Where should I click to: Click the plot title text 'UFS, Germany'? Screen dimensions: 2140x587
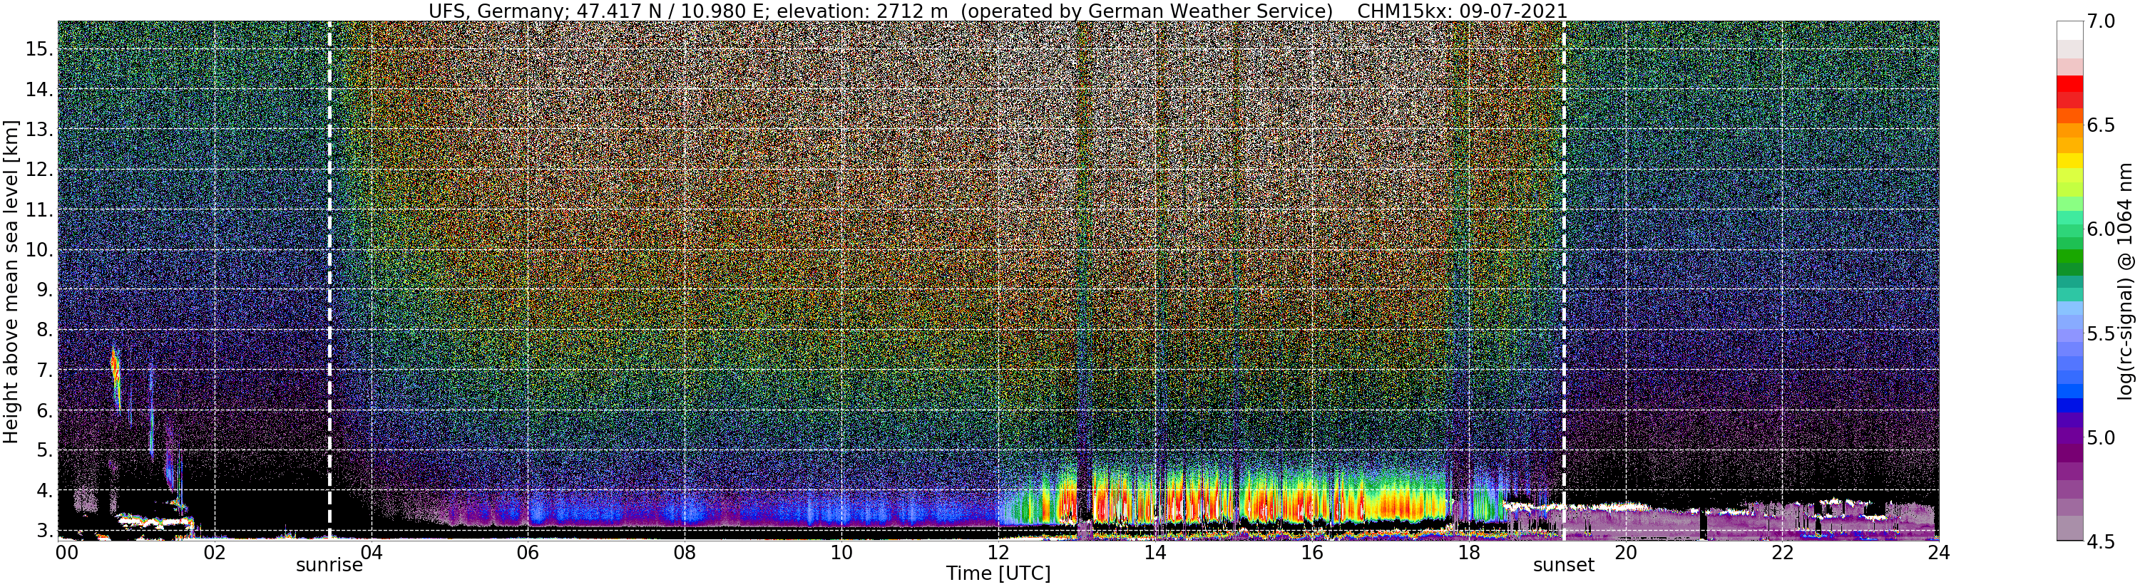point(498,10)
